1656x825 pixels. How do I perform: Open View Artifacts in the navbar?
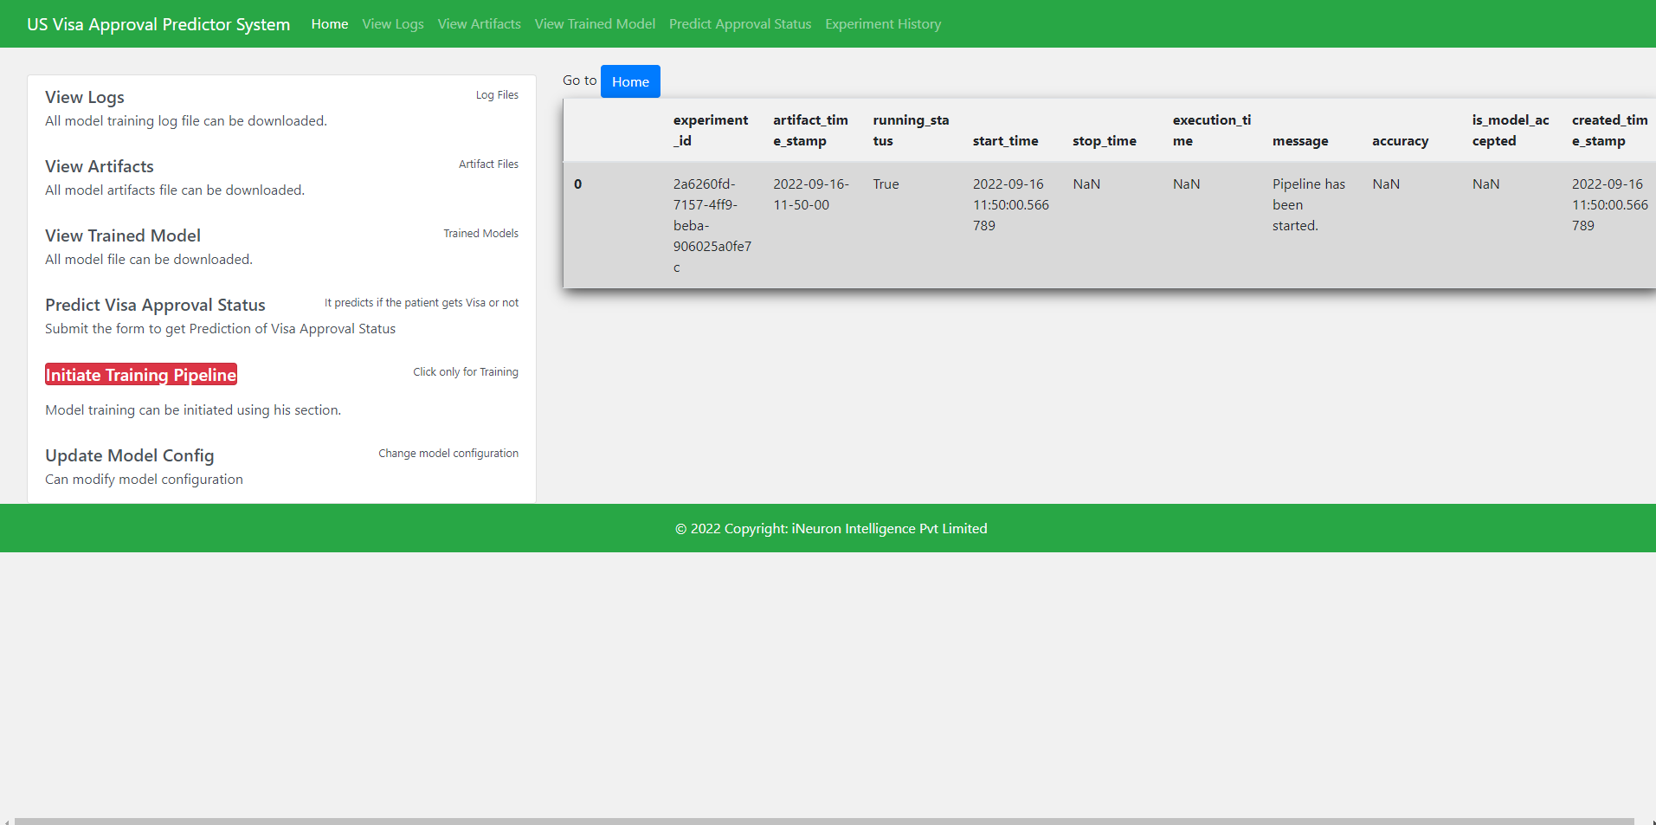[480, 24]
